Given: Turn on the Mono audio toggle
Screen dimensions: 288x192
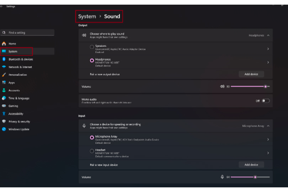Looking at the screenshot, I should tap(265, 101).
